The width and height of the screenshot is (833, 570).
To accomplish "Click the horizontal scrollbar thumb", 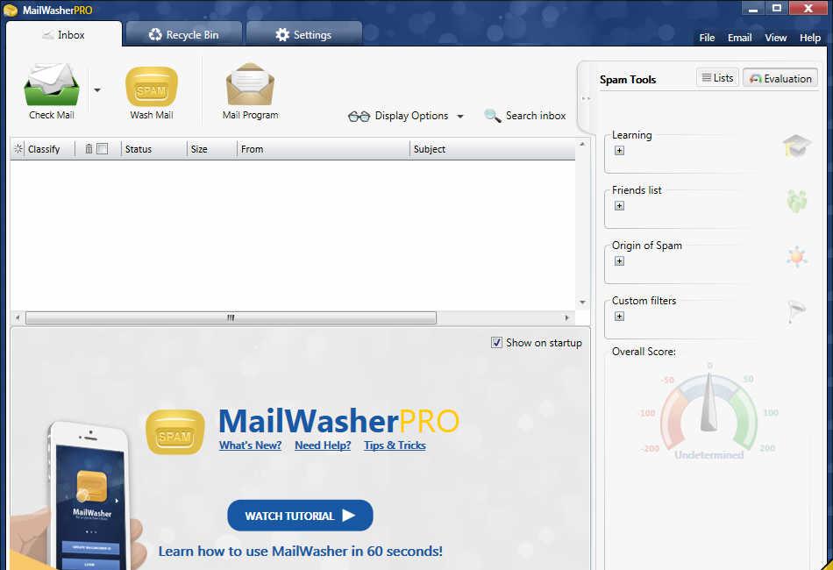I will tap(231, 317).
